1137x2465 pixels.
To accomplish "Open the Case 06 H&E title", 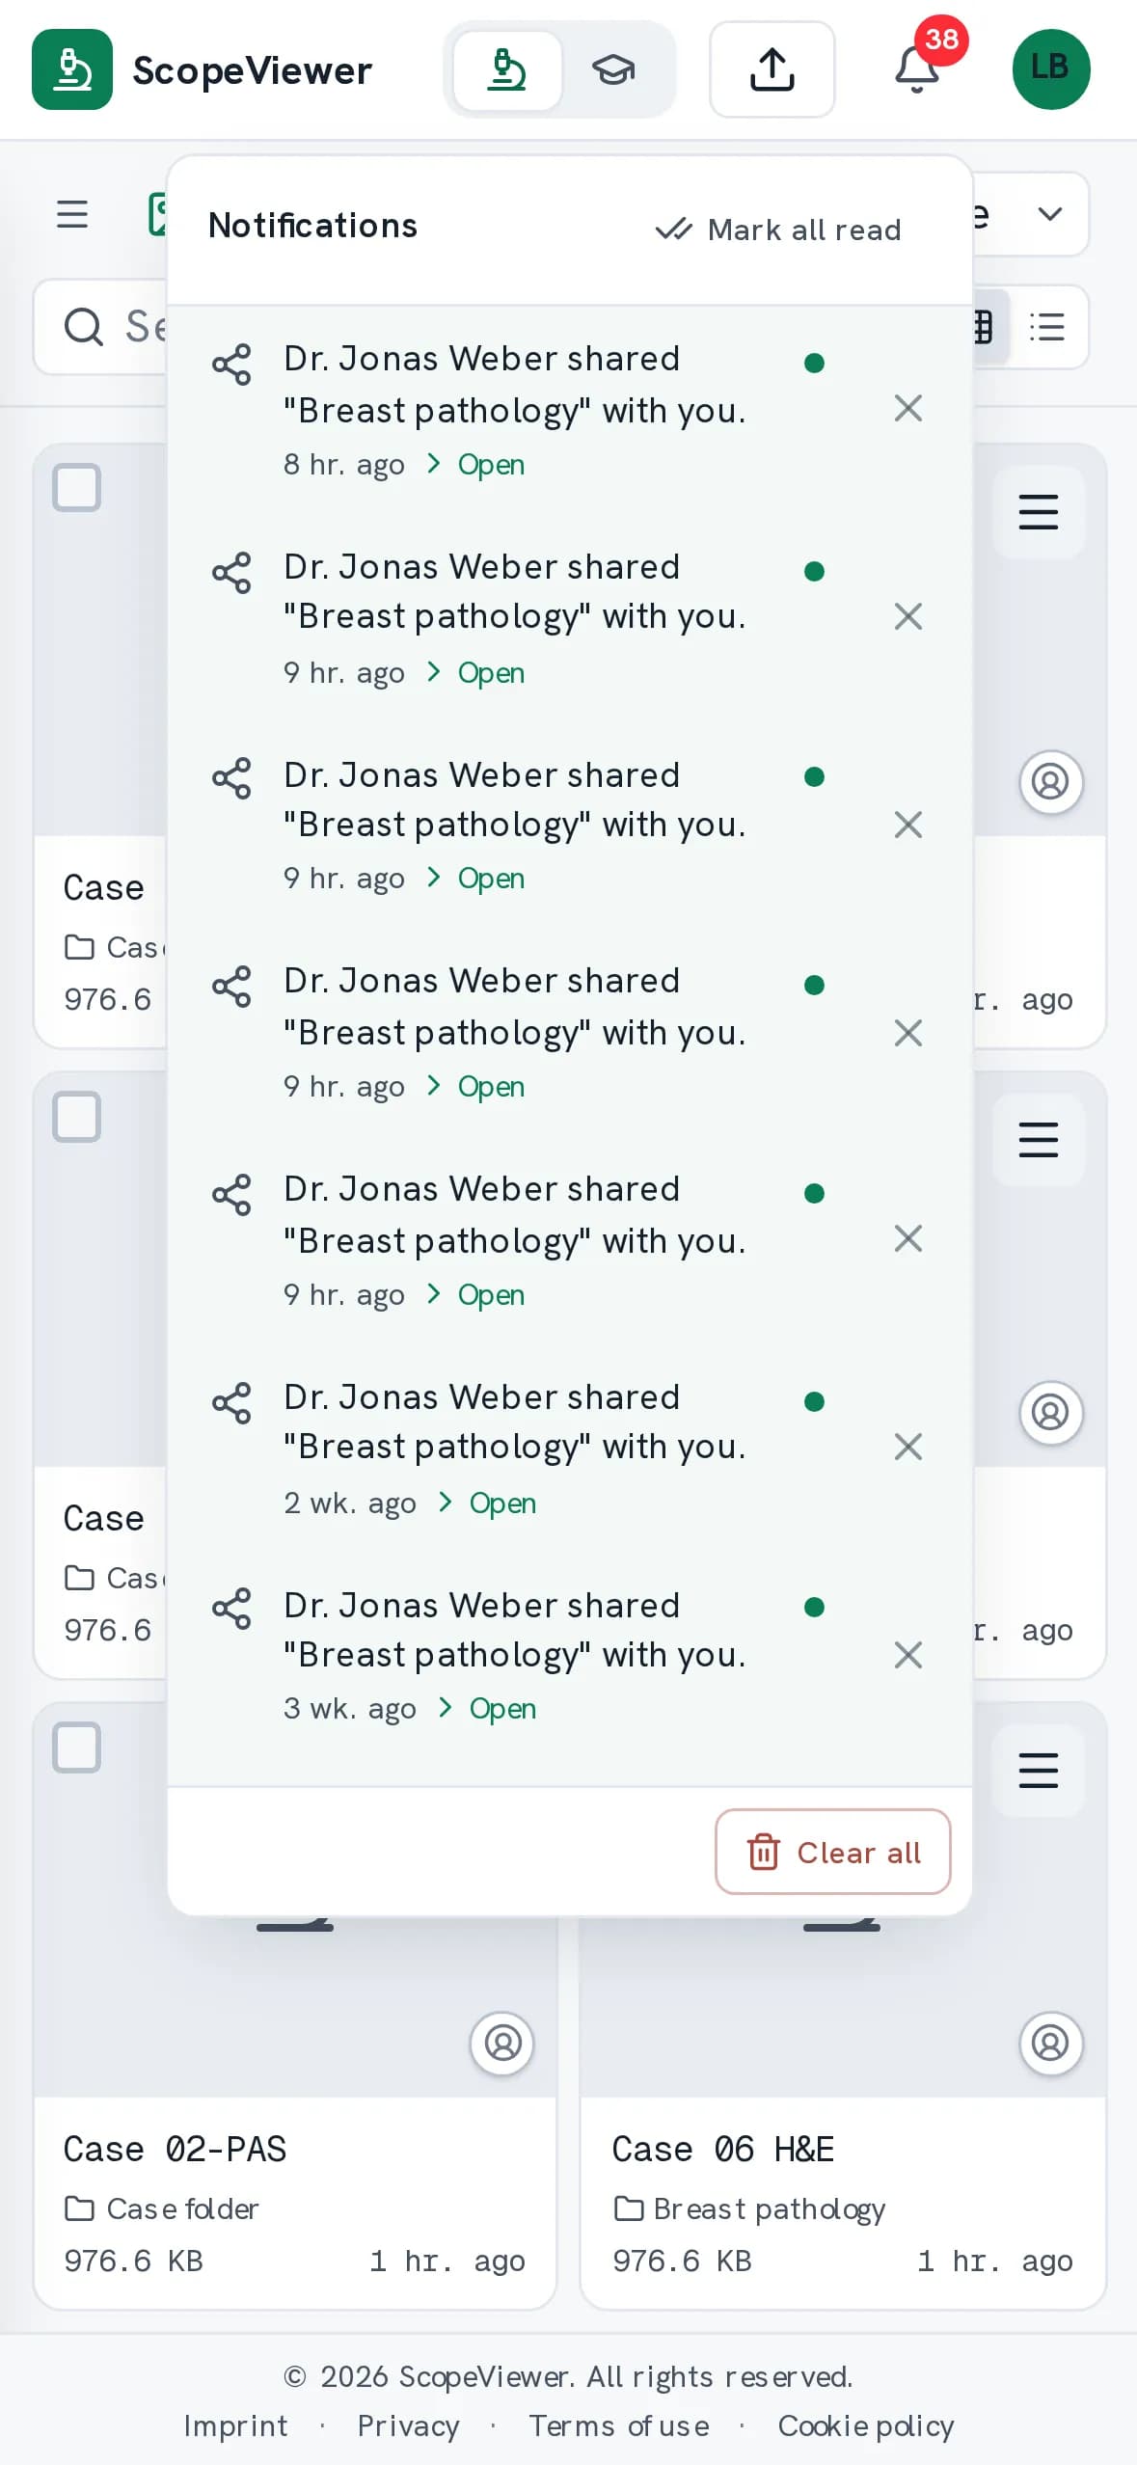I will click(x=723, y=2149).
